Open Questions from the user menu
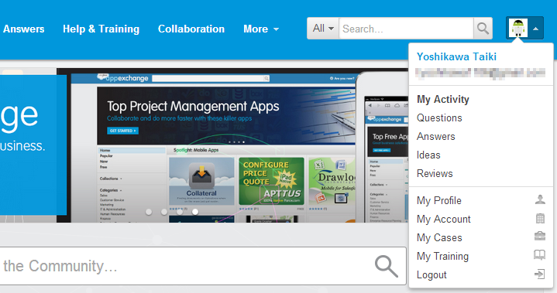This screenshot has height=293, width=557. [x=439, y=118]
